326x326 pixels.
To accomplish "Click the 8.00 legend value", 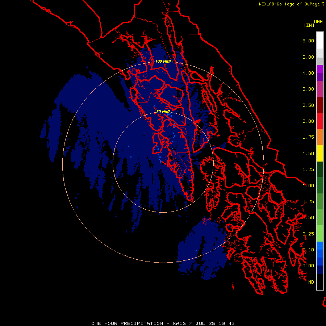I will [308, 41].
